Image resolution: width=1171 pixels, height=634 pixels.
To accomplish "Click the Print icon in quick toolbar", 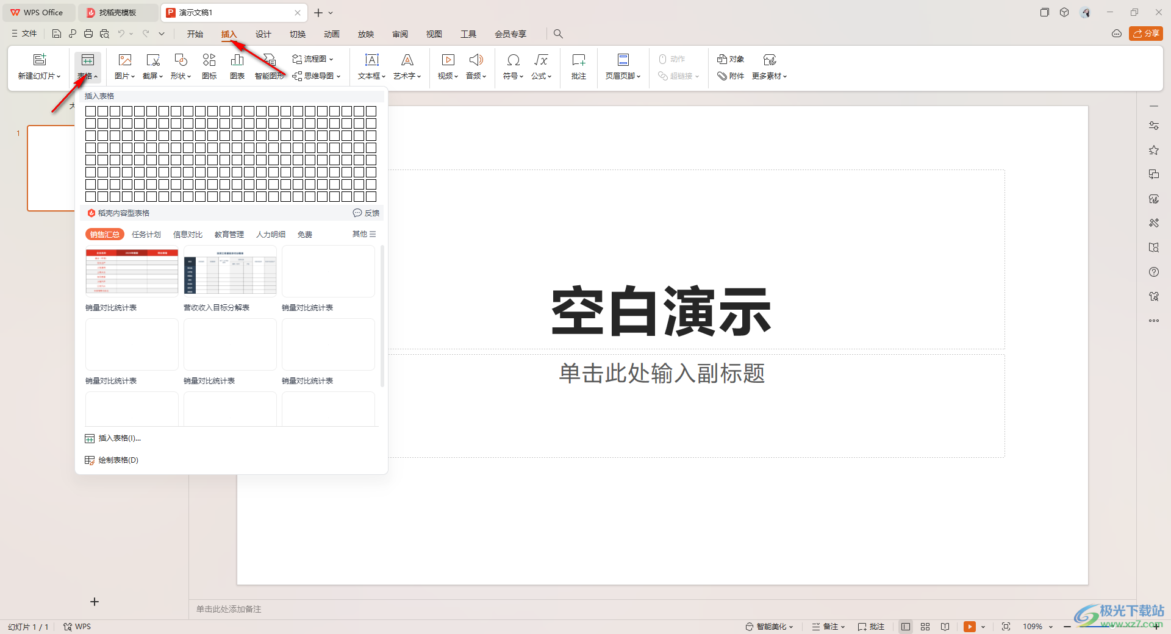I will 88,34.
